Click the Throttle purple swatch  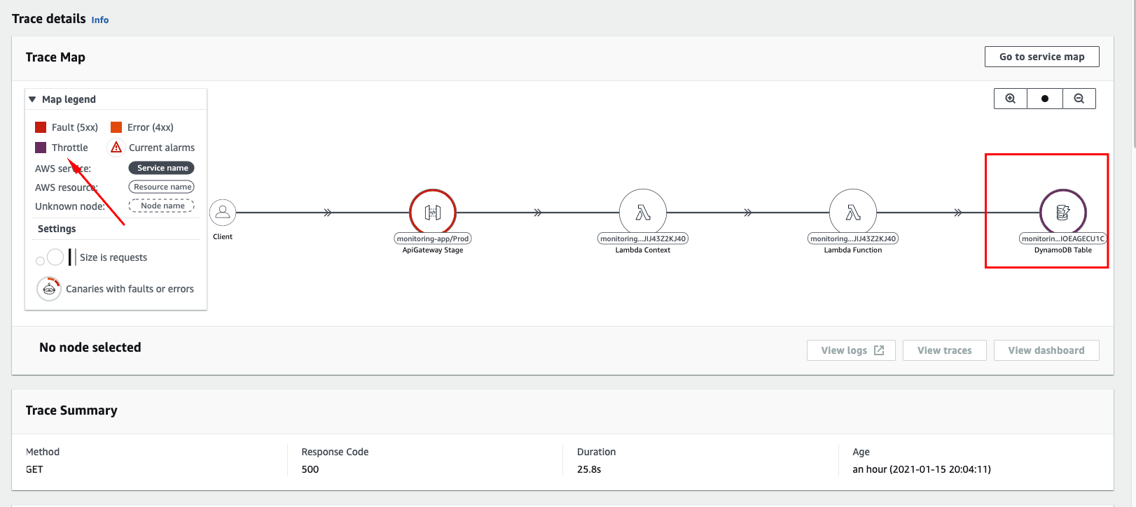[41, 148]
